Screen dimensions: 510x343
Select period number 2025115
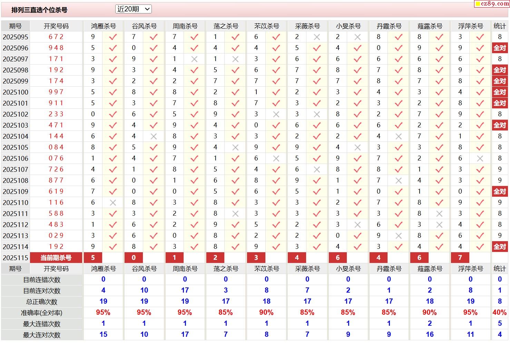16,258
